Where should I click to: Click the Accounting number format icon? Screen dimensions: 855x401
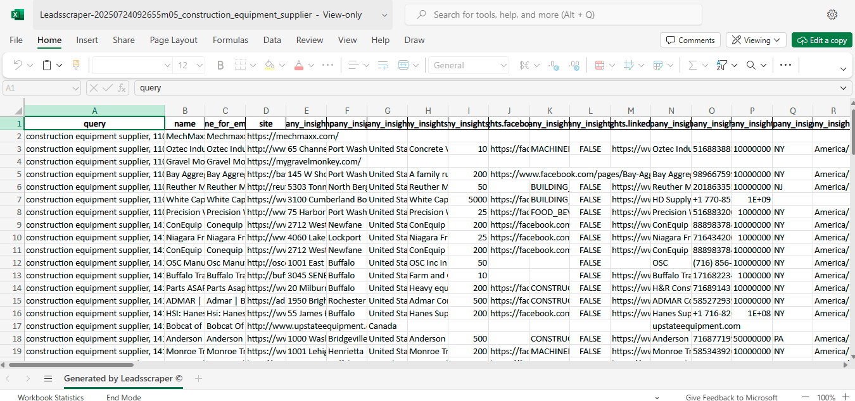pos(524,65)
